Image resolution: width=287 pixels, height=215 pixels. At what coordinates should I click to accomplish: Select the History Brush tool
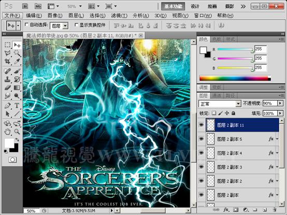point(17,79)
